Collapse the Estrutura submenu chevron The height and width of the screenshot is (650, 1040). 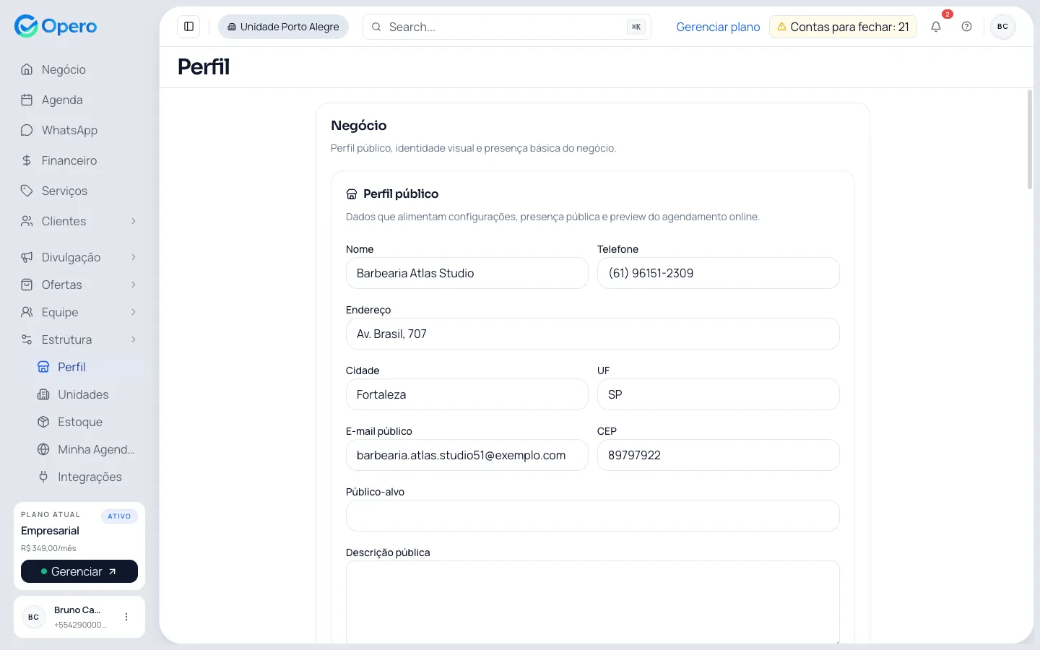(134, 339)
